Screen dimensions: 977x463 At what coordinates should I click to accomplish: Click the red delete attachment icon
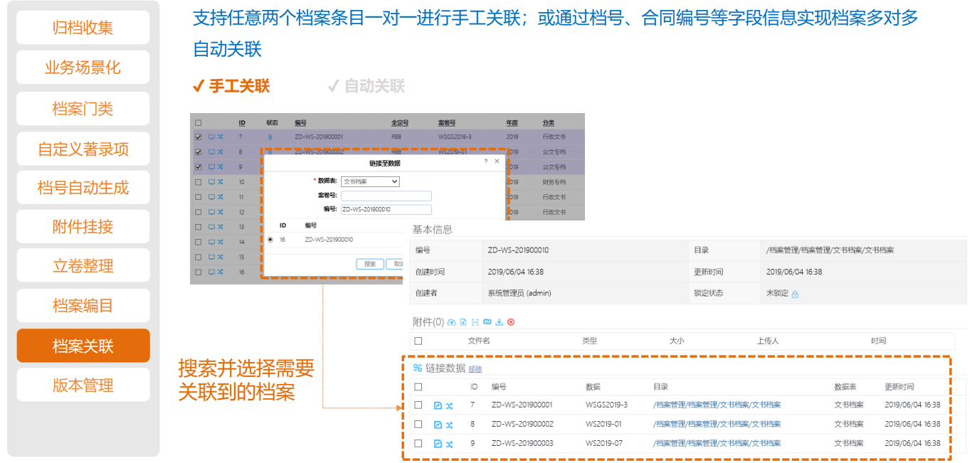click(x=511, y=322)
